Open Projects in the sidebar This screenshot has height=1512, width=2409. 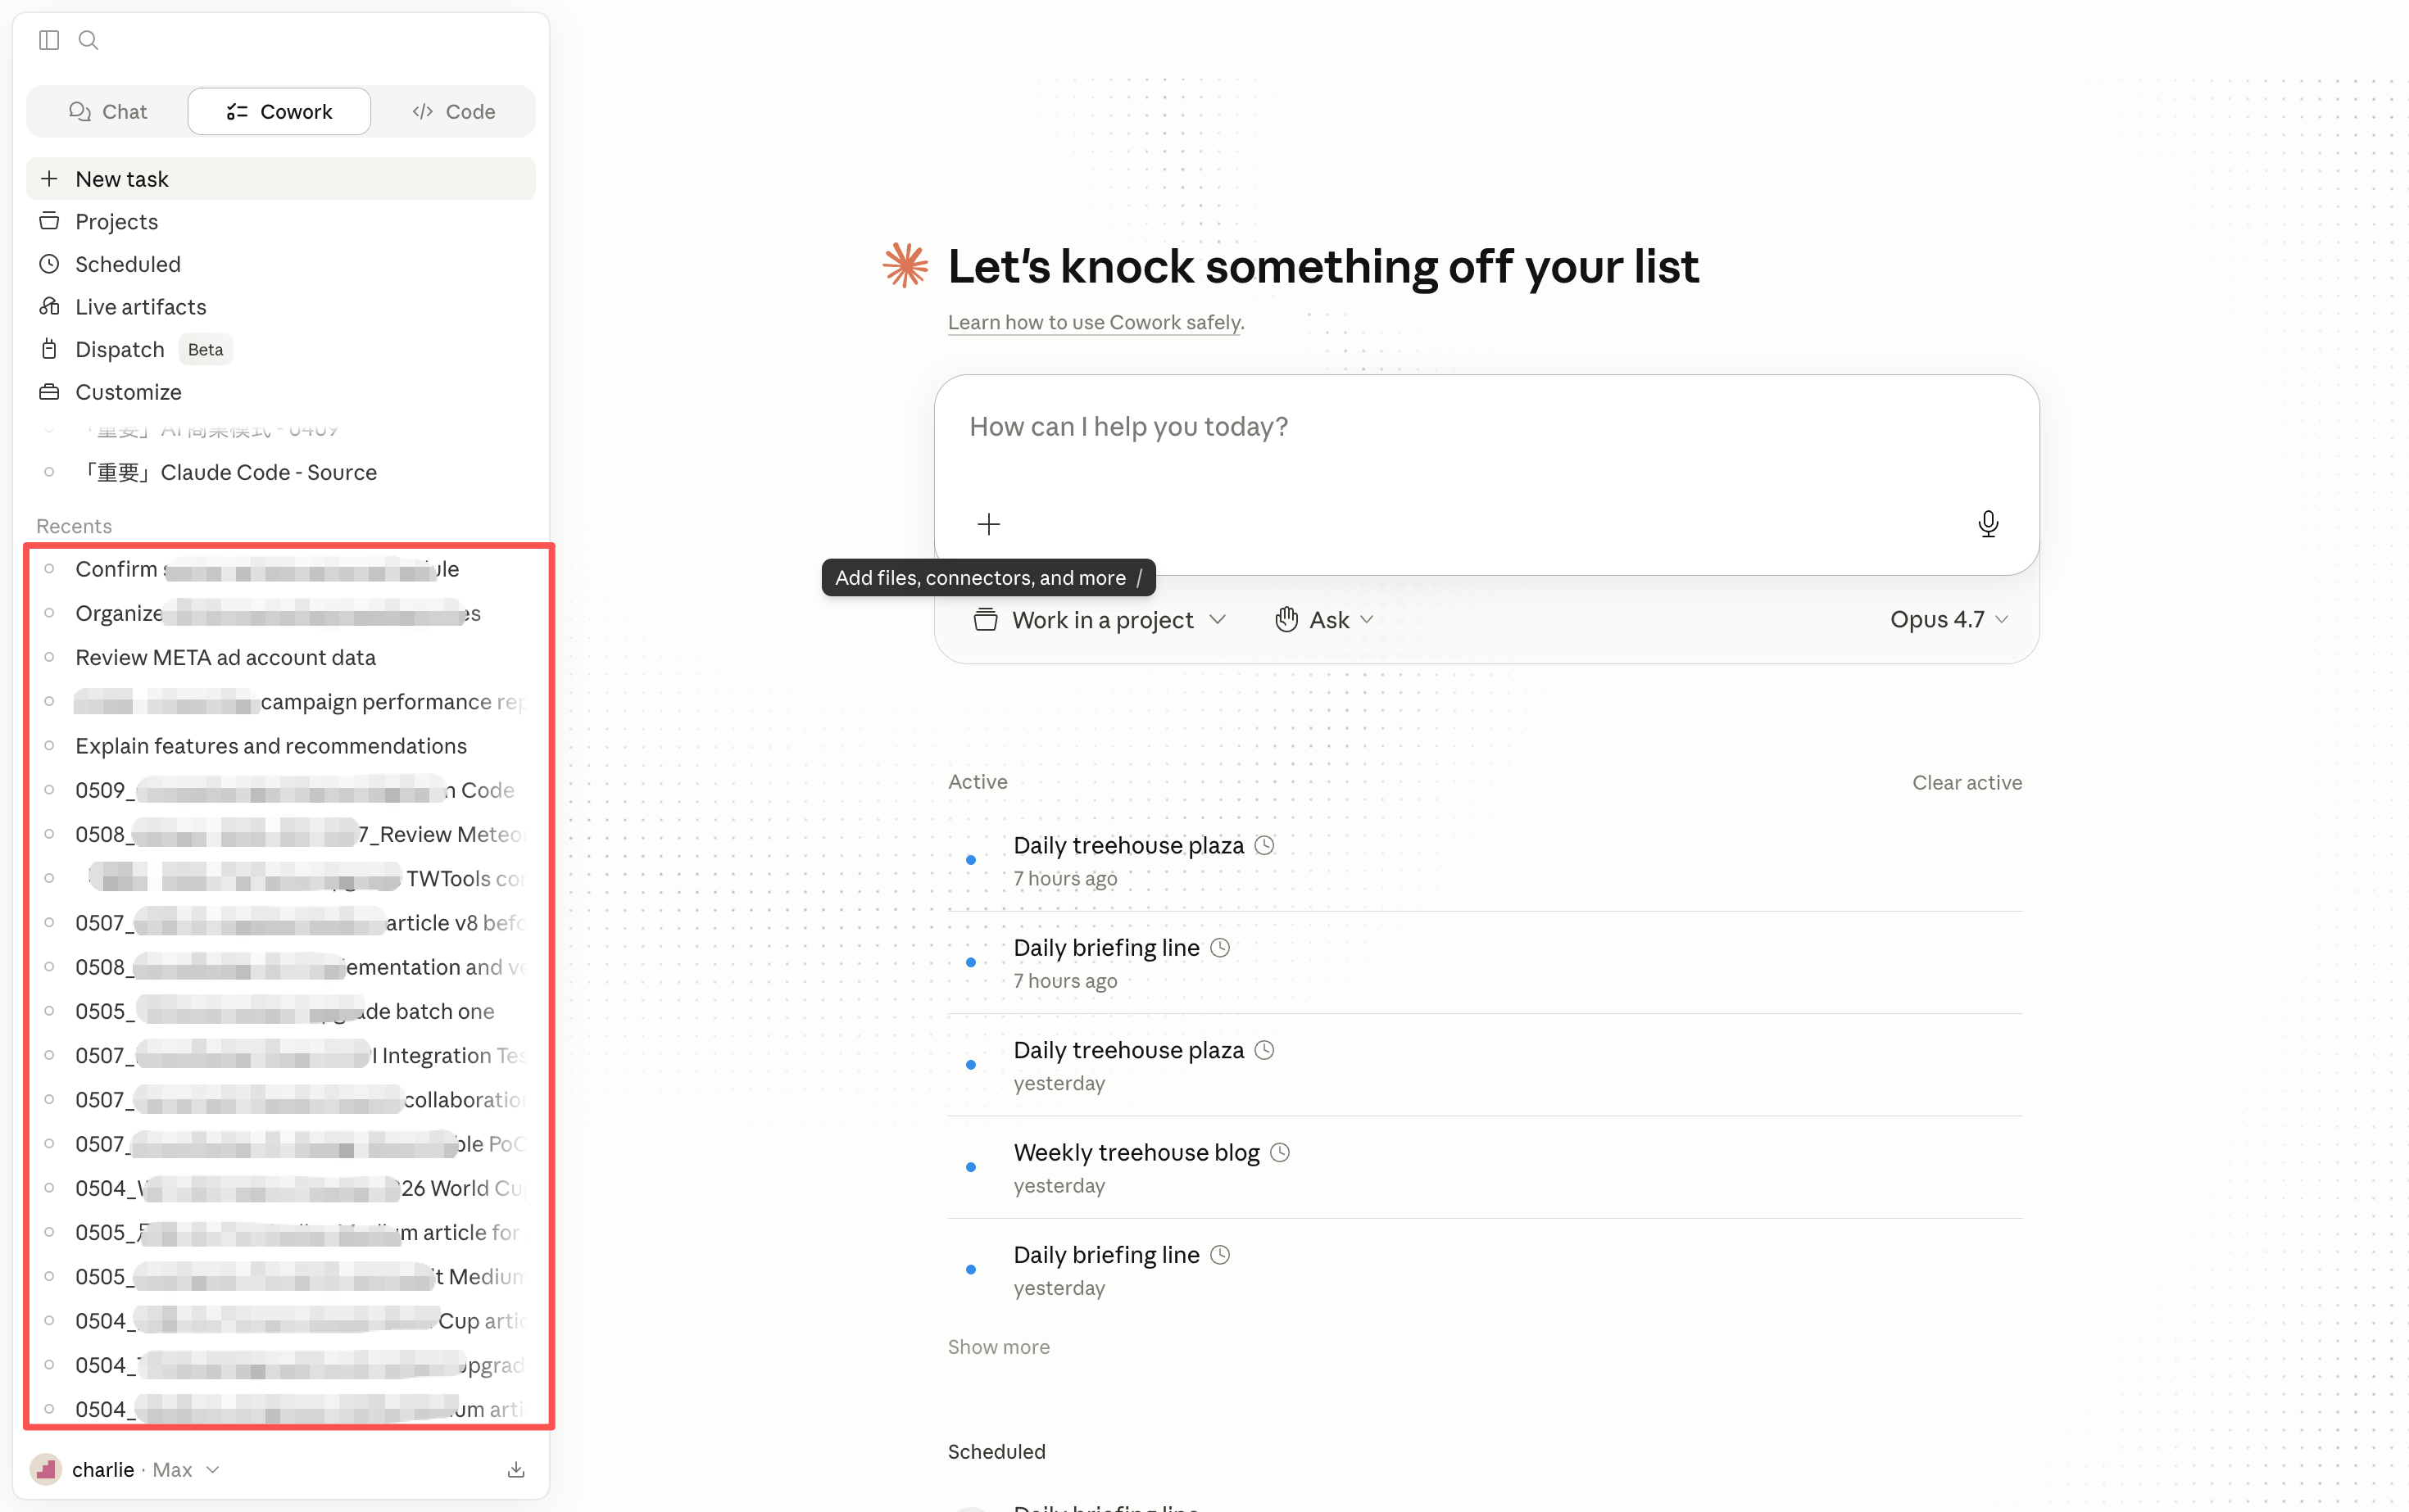click(281, 221)
